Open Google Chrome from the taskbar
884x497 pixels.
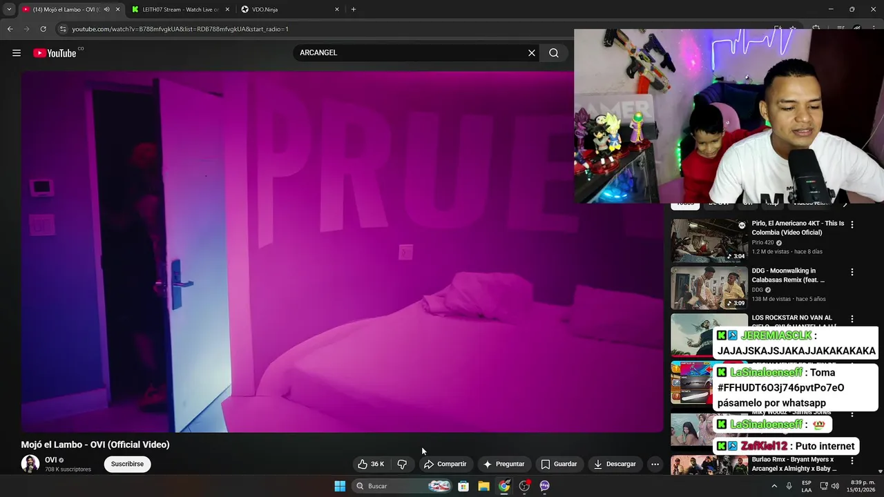click(504, 486)
